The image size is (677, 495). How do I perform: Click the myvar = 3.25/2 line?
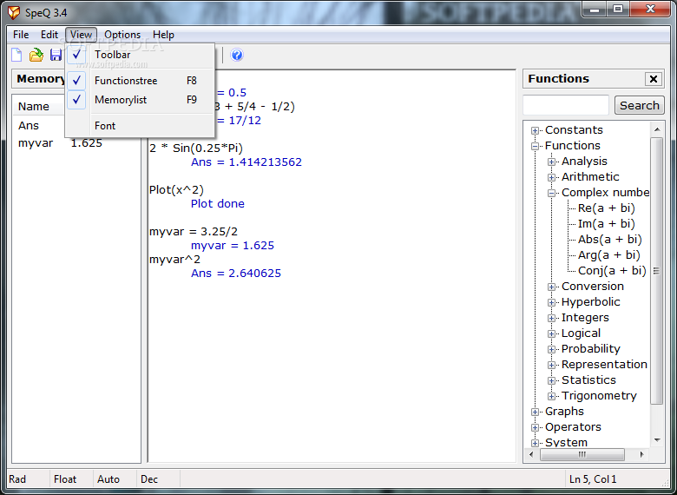point(194,232)
